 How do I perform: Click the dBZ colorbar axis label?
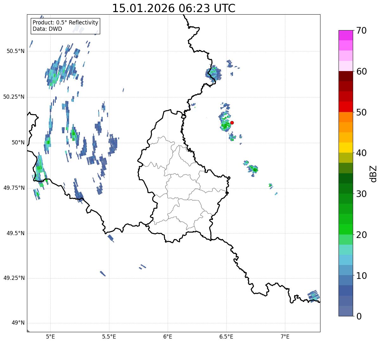point(373,173)
